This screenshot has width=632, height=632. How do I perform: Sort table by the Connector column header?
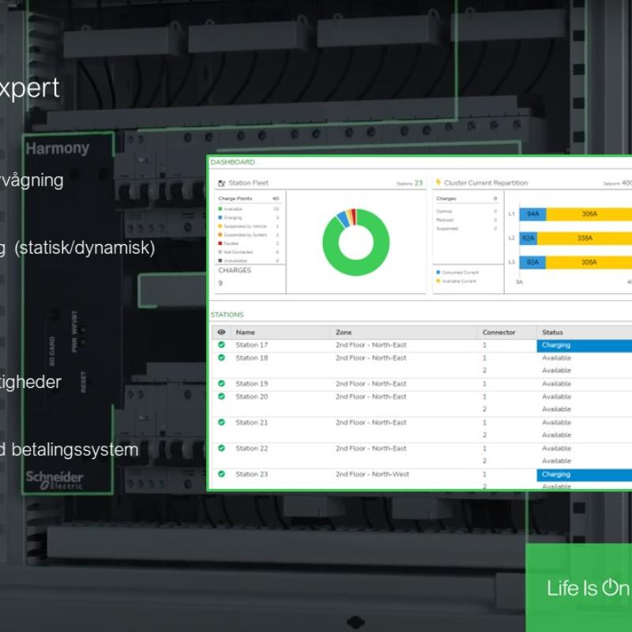(x=498, y=332)
